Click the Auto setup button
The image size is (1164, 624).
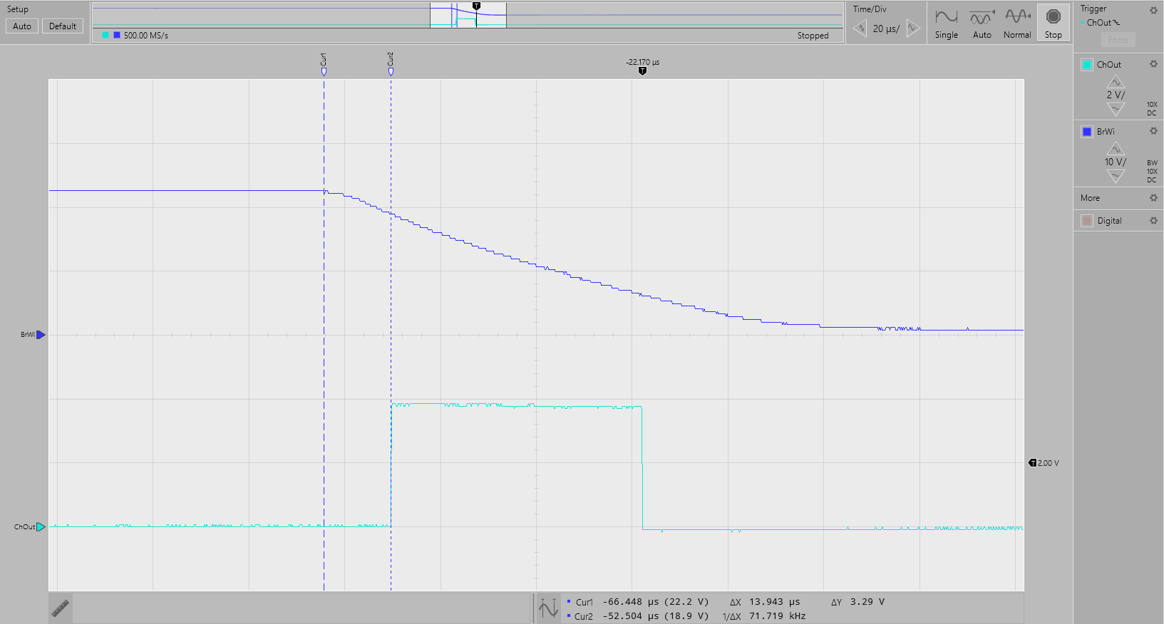coord(22,26)
